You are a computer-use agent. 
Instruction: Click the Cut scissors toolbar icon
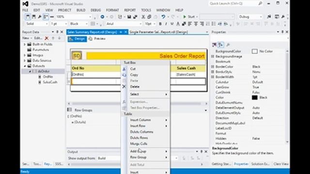tap(143, 17)
